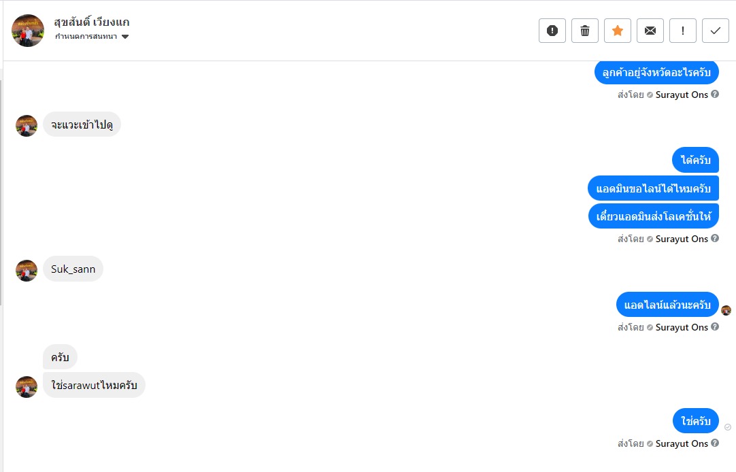Select the 'ใช่sarawutไหมครับ' message bubble
The image size is (736, 472).
[94, 386]
